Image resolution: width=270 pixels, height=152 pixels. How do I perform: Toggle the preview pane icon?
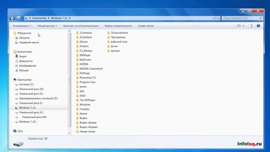250,26
